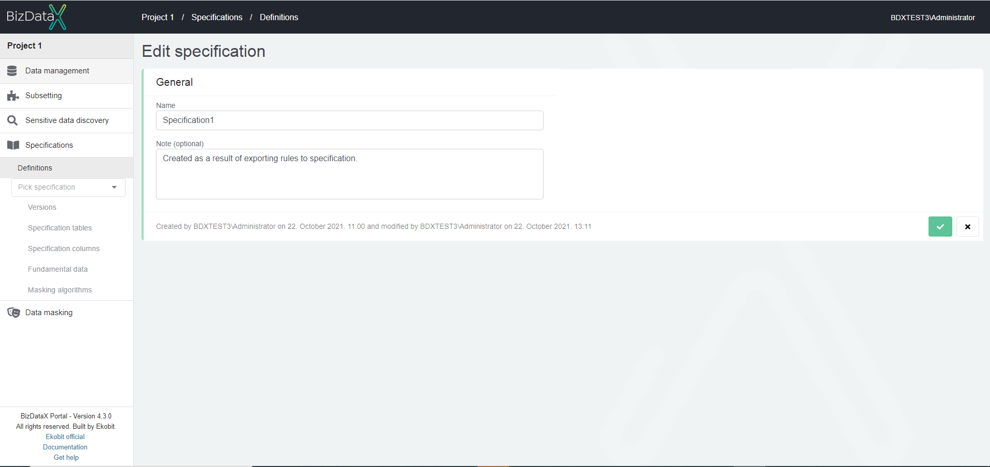This screenshot has height=467, width=990.
Task: Open Data masking menu item
Action: point(67,313)
